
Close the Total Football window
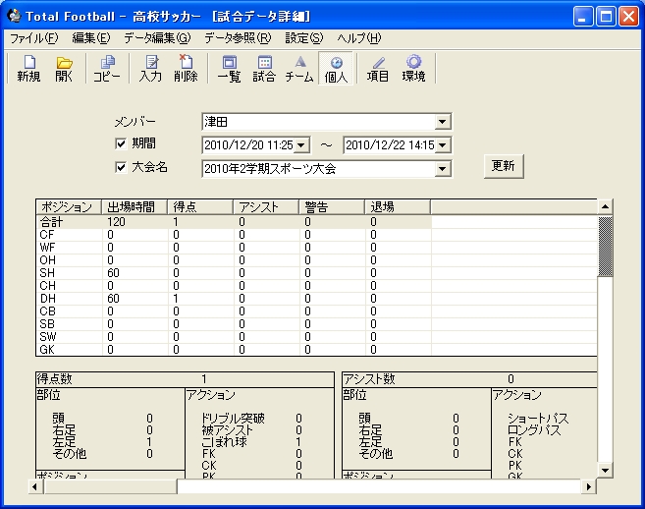point(629,17)
